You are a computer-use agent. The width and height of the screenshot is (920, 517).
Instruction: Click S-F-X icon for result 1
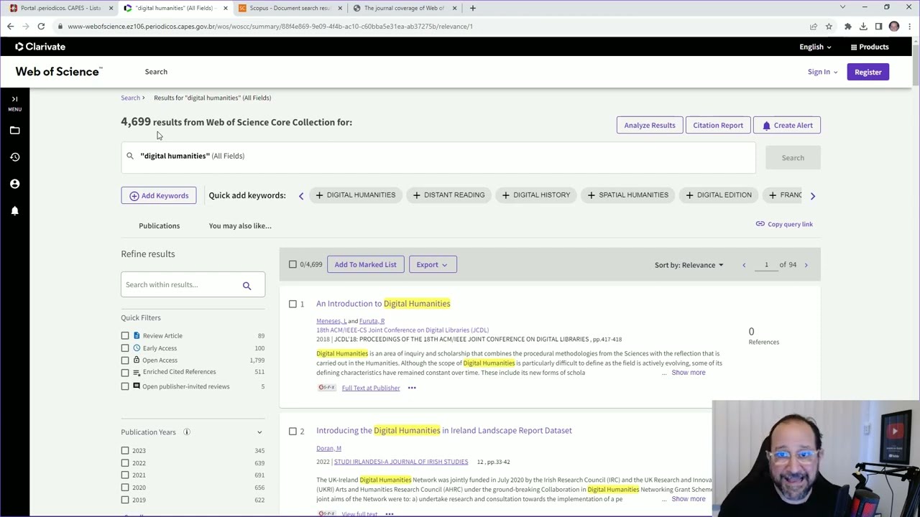[326, 388]
